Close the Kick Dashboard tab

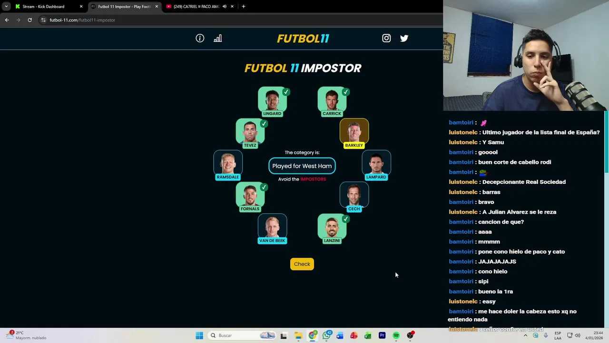[x=81, y=7]
